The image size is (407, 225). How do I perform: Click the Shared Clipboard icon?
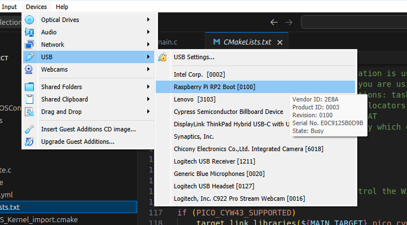tap(29, 99)
